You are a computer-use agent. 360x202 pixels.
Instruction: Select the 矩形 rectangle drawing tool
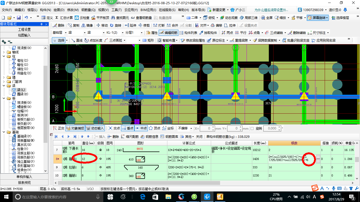tap(148, 40)
